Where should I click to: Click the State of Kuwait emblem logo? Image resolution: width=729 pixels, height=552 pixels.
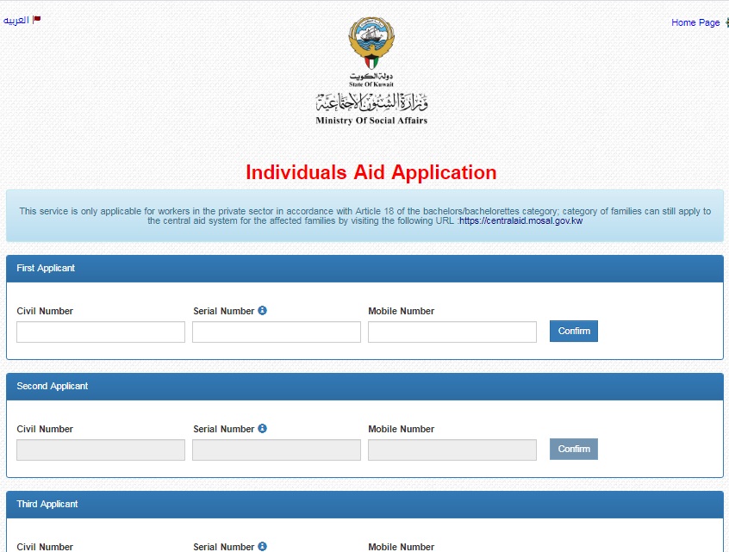click(x=371, y=43)
